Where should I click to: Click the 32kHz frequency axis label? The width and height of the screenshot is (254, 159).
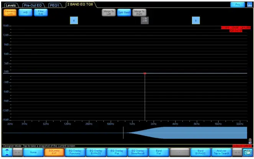[x=239, y=124]
